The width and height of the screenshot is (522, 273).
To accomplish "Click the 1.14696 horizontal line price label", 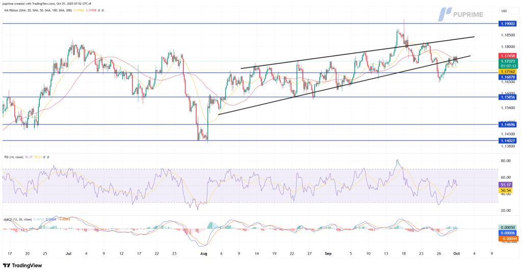I will (508, 125).
